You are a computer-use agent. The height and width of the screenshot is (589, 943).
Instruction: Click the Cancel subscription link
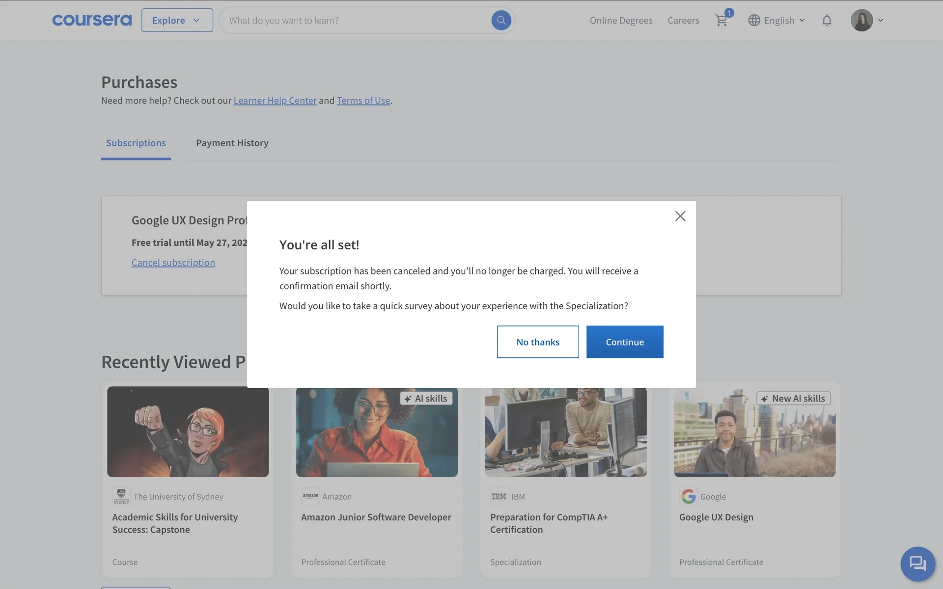[x=173, y=262]
